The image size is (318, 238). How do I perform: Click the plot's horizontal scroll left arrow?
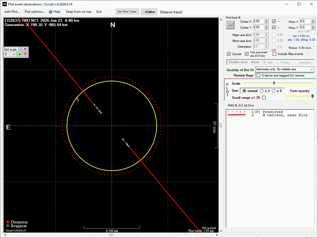pyautogui.click(x=5, y=235)
